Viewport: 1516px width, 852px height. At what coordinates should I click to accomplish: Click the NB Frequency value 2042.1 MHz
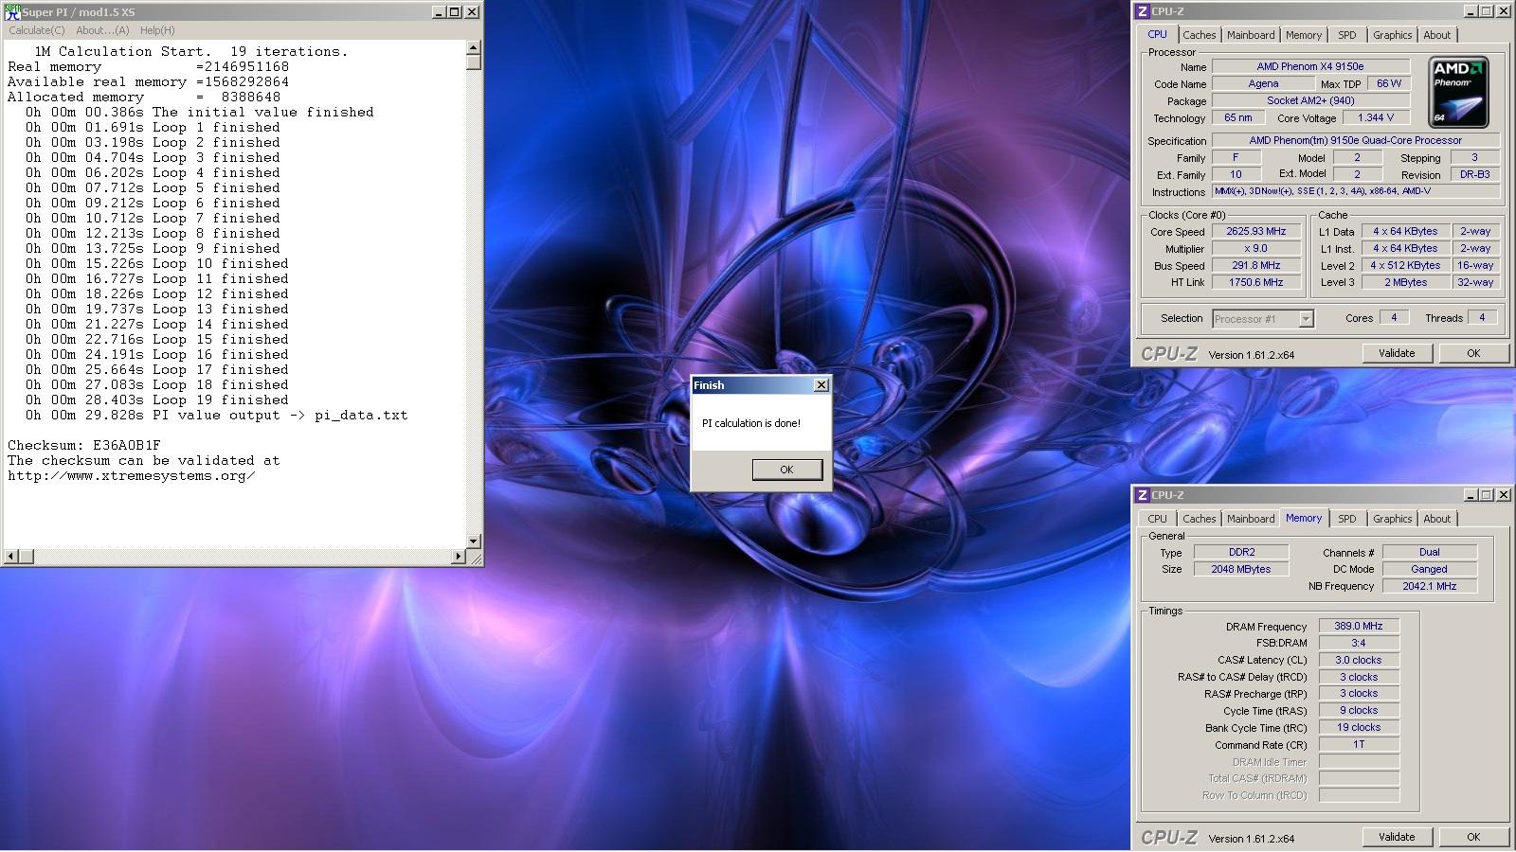[1429, 586]
